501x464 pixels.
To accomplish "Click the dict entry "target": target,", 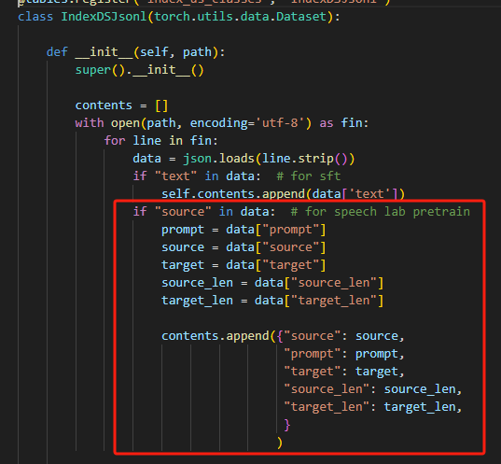I will click(344, 372).
